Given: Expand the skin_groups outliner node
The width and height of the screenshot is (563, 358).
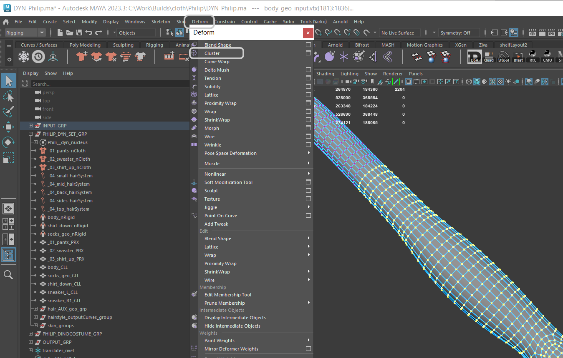Looking at the screenshot, I should point(35,326).
